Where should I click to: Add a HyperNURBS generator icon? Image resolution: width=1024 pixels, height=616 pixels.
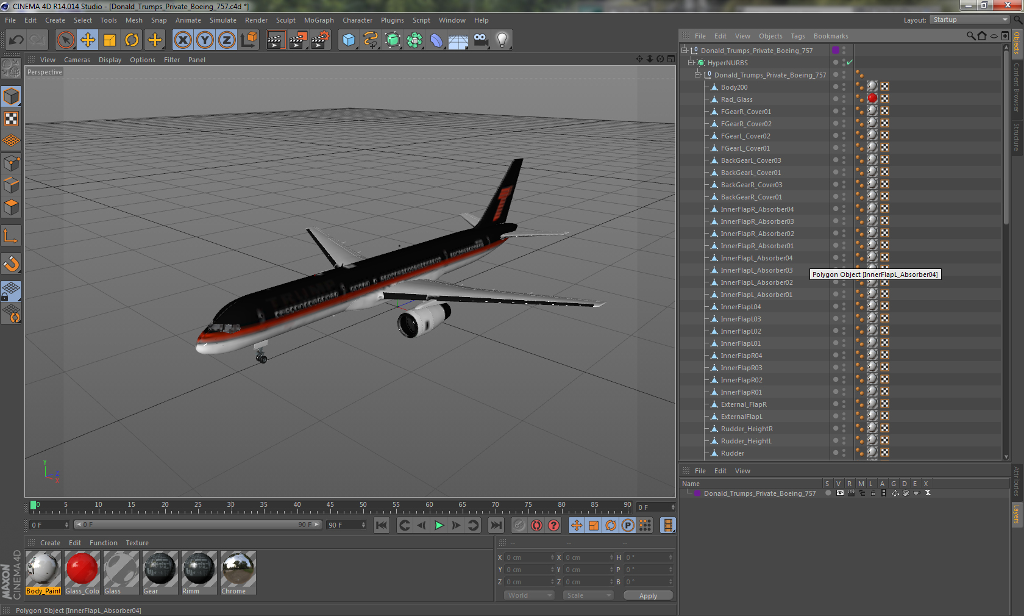[x=393, y=40]
